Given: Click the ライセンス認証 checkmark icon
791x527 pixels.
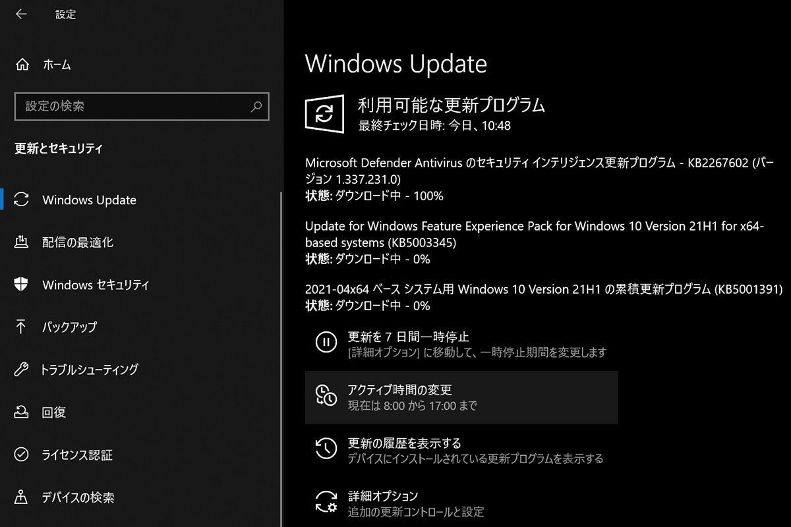Looking at the screenshot, I should tap(22, 455).
